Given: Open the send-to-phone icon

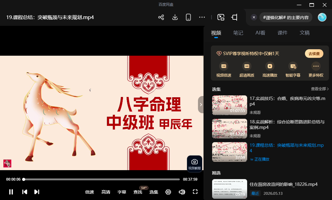Looking at the screenshot, I should tap(188, 17).
